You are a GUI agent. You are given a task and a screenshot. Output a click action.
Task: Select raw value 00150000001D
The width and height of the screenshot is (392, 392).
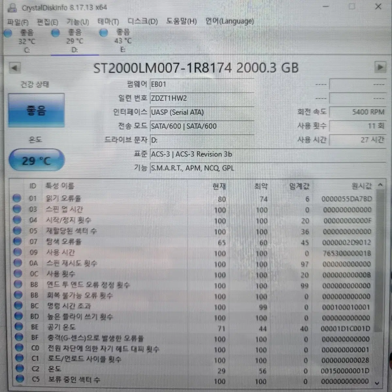pos(345,371)
